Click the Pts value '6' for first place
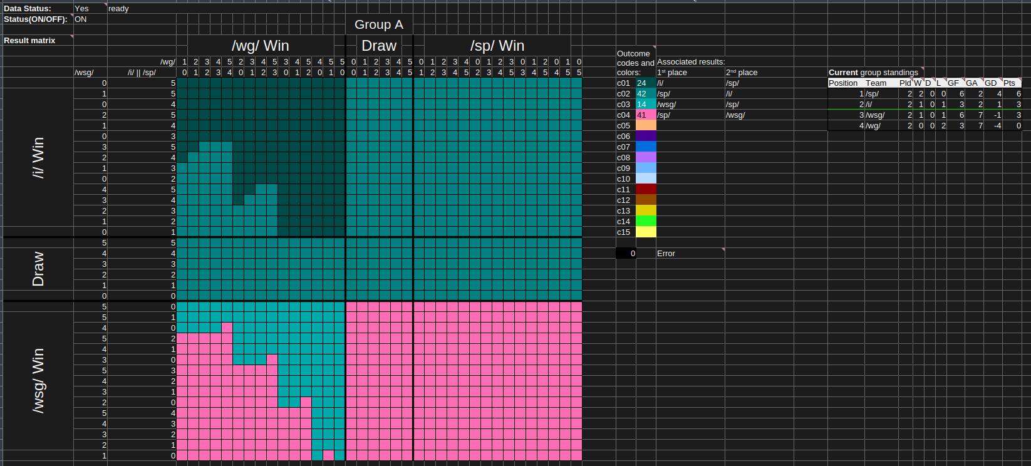The image size is (1031, 466). [x=1018, y=93]
